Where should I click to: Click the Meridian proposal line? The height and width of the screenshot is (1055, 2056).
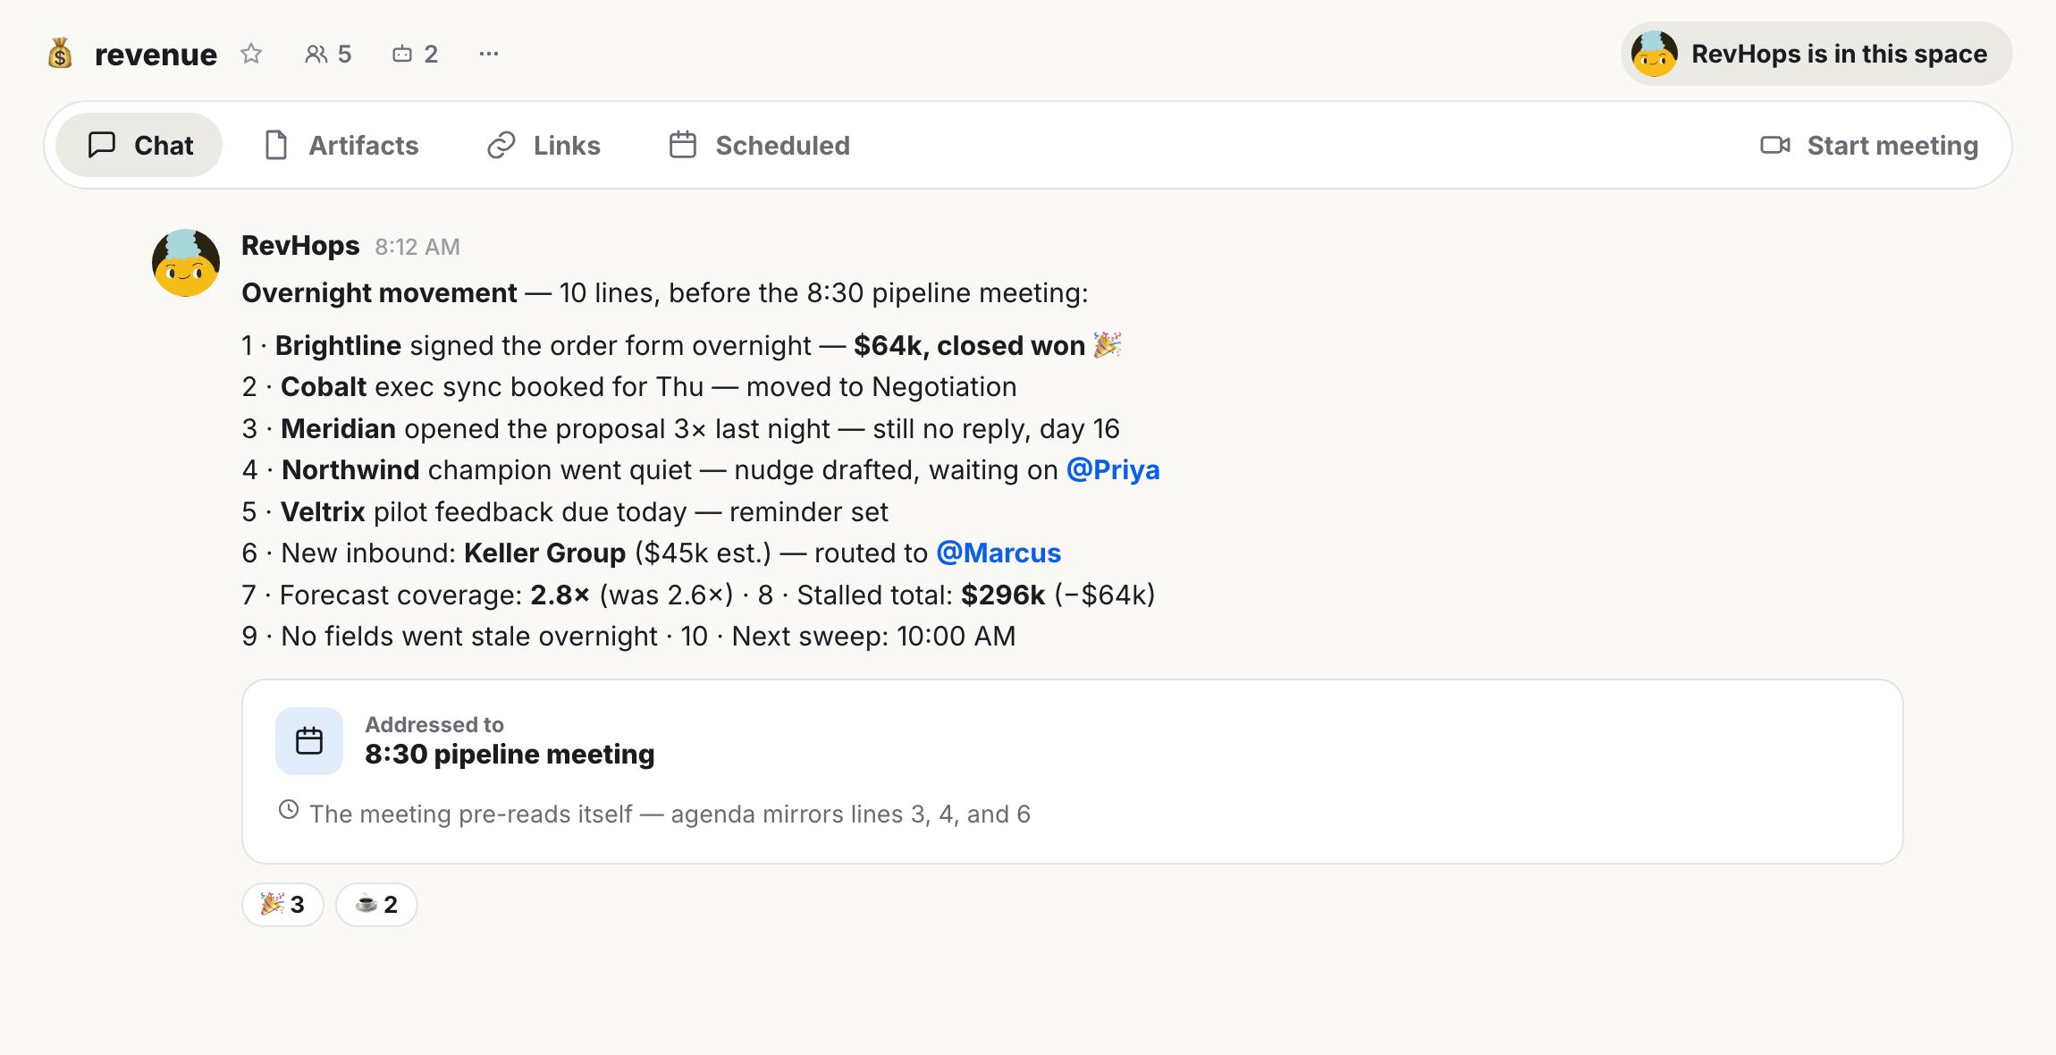tap(680, 428)
